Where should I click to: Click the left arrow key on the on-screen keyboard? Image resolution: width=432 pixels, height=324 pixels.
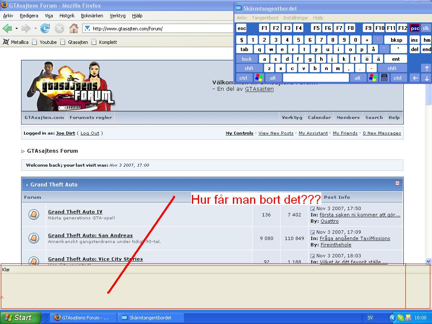(415, 78)
